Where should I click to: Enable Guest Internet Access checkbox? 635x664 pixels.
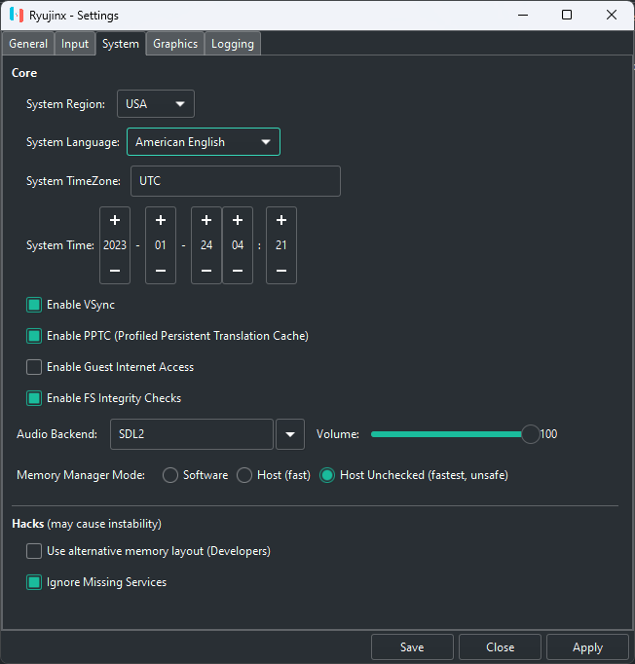(34, 367)
